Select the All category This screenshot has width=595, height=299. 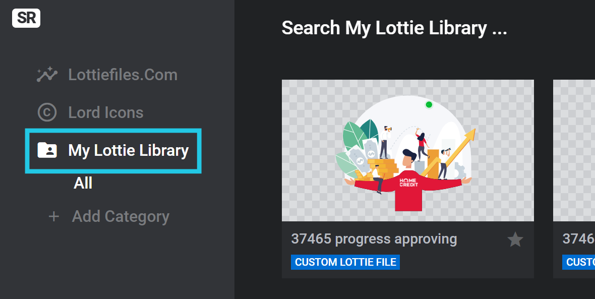tap(83, 183)
